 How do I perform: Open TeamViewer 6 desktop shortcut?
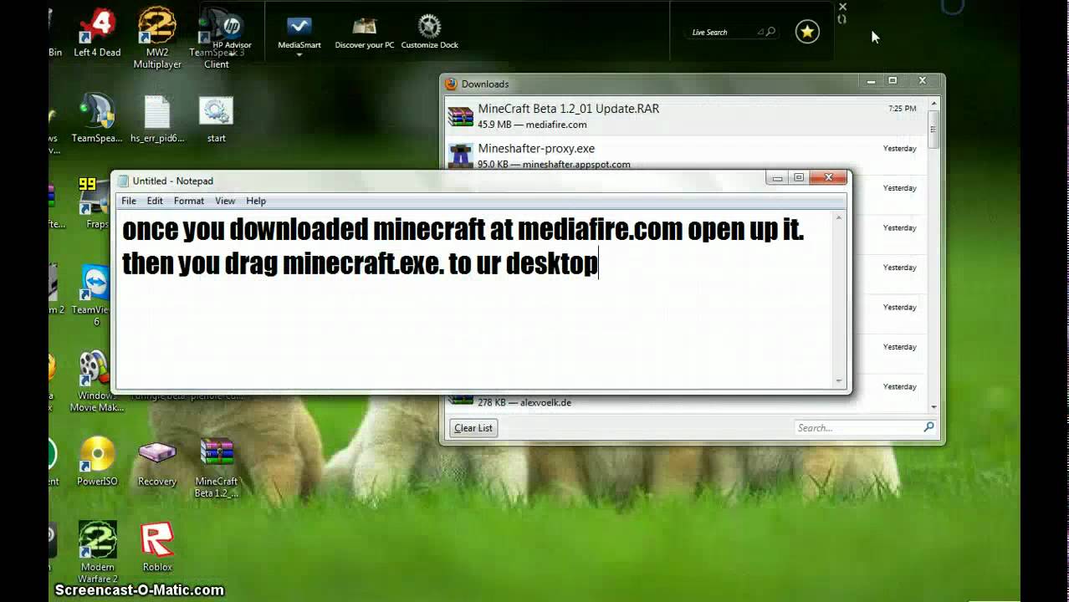coord(95,294)
